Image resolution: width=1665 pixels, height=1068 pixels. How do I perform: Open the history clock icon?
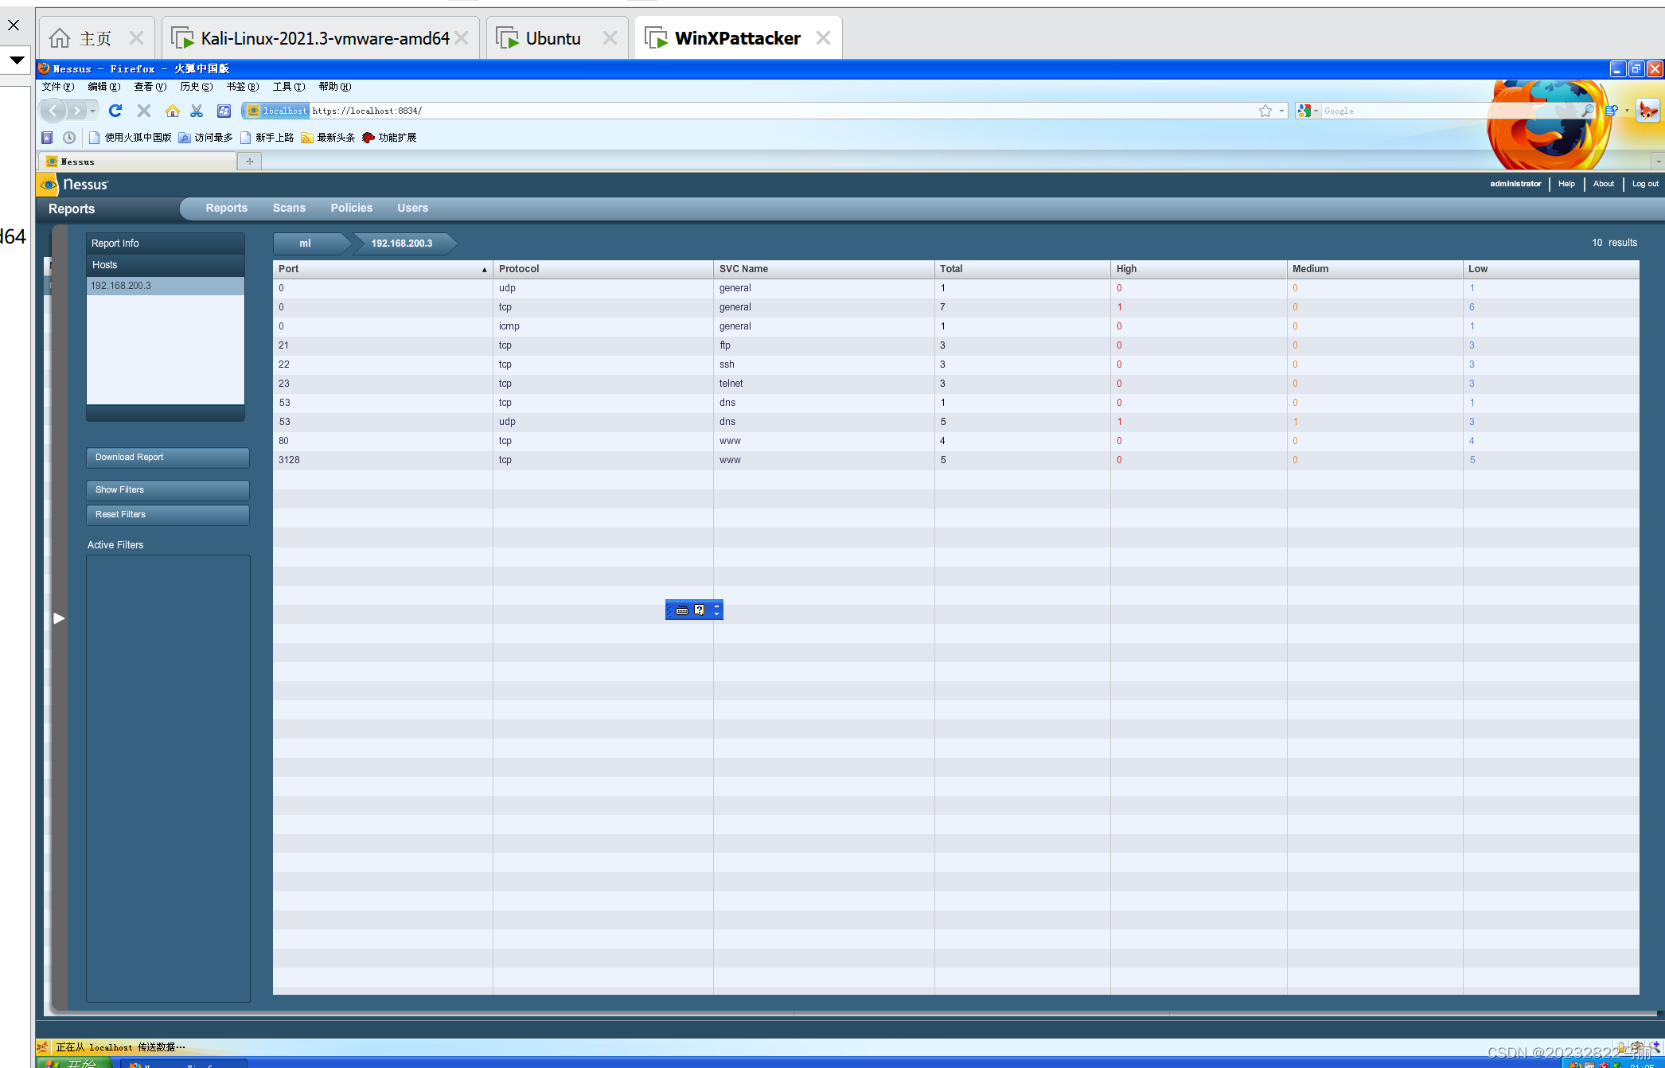tap(69, 138)
